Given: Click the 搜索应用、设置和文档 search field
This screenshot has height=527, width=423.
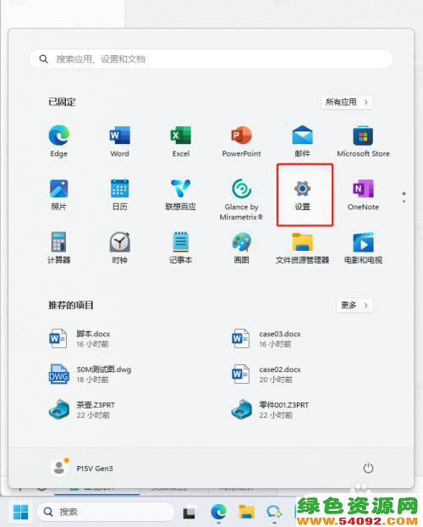Looking at the screenshot, I should 211,59.
